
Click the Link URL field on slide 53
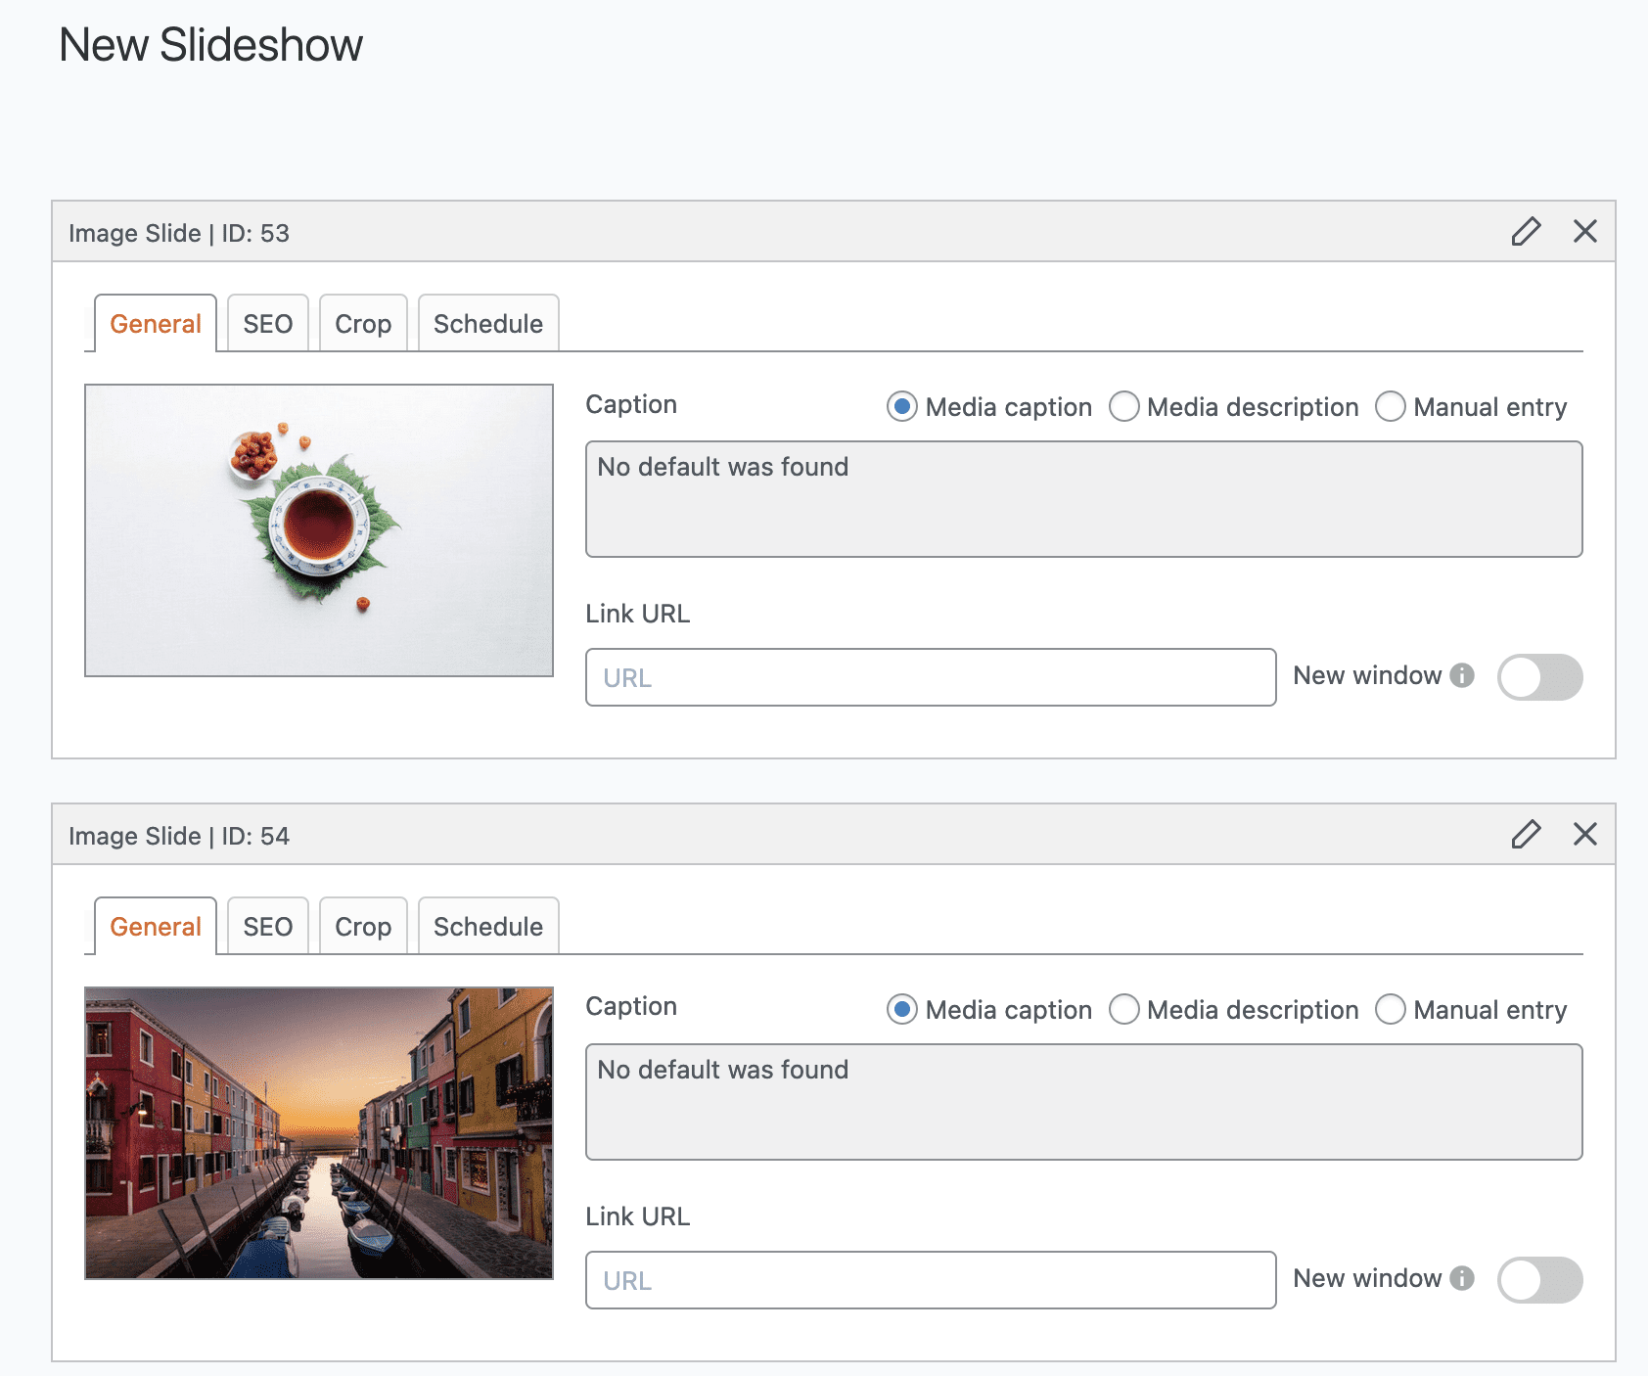[930, 676]
